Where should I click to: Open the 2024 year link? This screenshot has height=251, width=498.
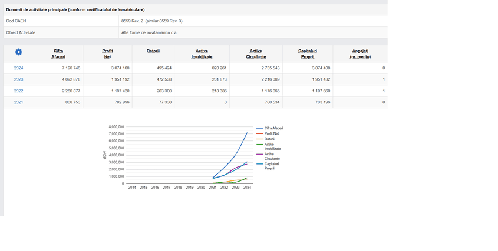tap(19, 68)
